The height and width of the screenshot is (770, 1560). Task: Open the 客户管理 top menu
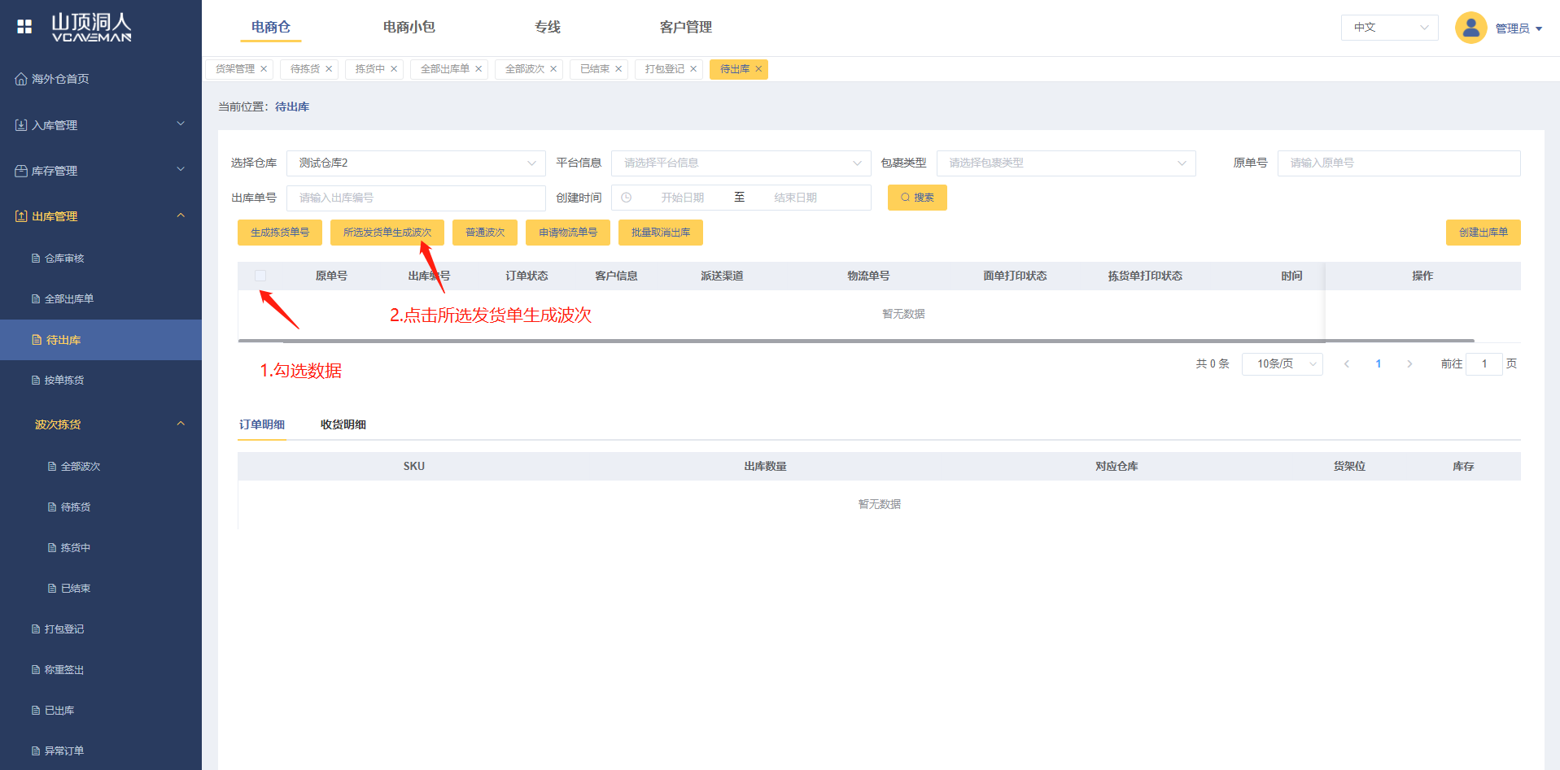685,28
